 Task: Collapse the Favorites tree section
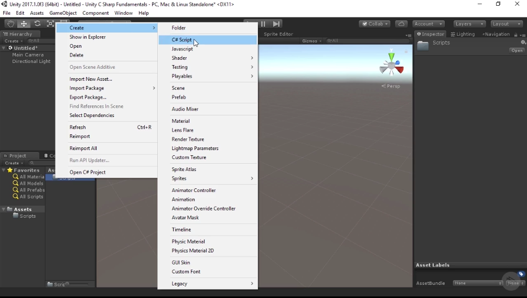tap(3, 170)
